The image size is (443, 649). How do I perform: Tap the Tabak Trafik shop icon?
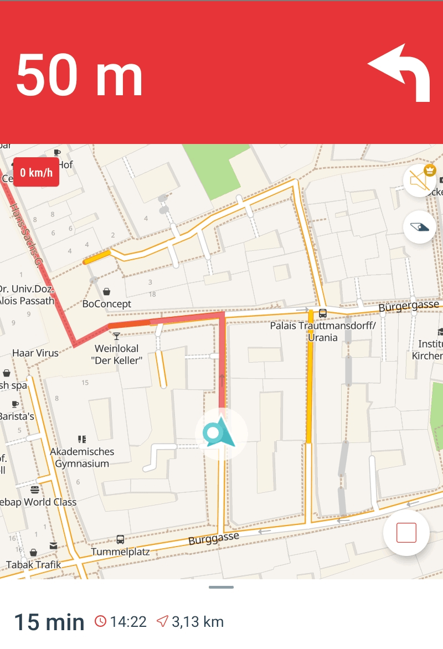34,553
